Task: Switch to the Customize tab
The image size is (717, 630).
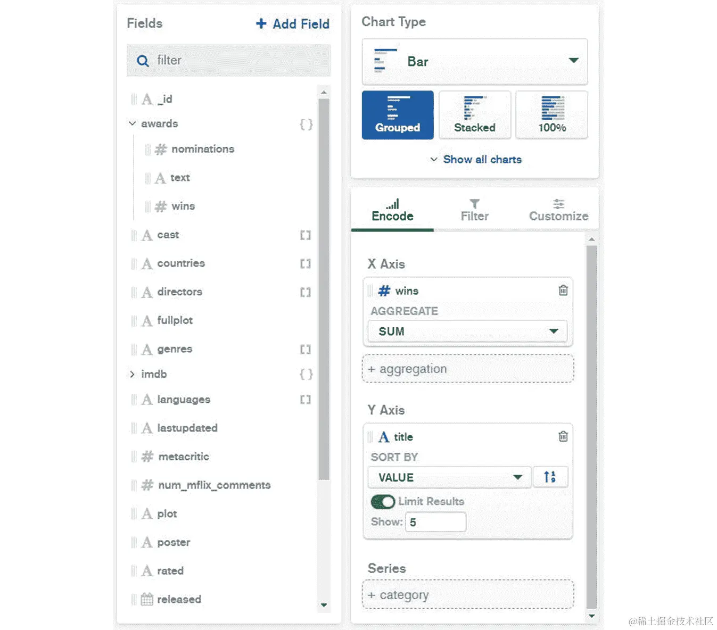Action: pyautogui.click(x=558, y=211)
